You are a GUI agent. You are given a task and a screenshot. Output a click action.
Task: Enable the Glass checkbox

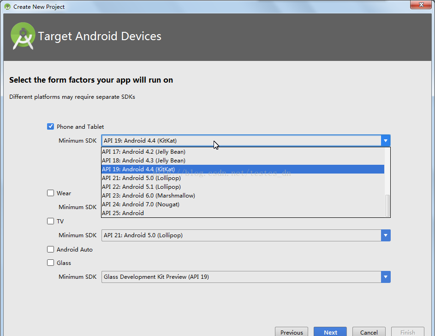tap(50, 263)
